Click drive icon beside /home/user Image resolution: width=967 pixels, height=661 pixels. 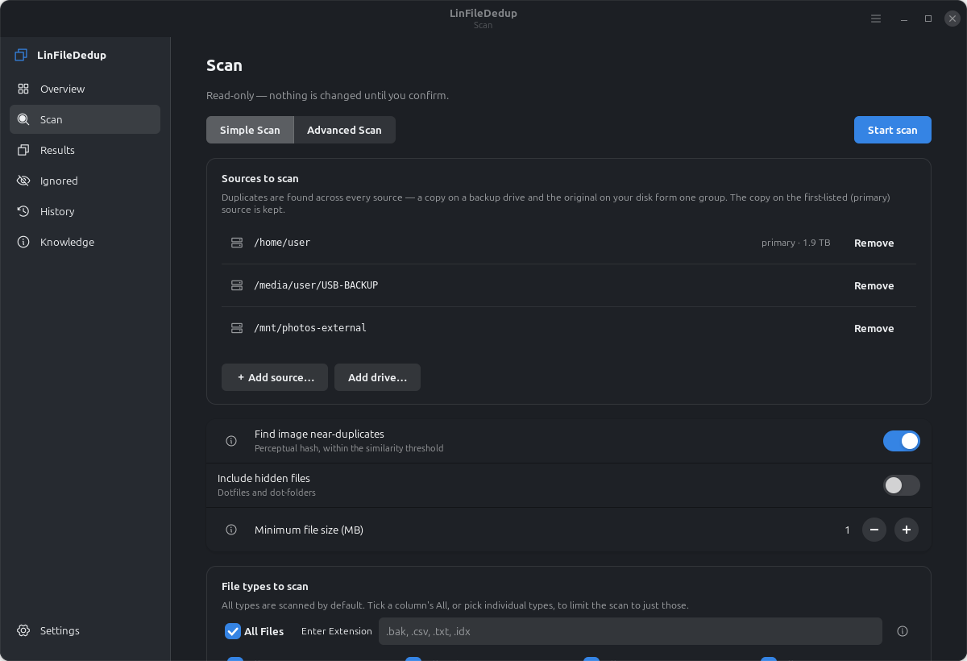[237, 243]
